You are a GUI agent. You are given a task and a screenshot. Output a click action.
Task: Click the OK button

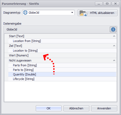point(49,108)
